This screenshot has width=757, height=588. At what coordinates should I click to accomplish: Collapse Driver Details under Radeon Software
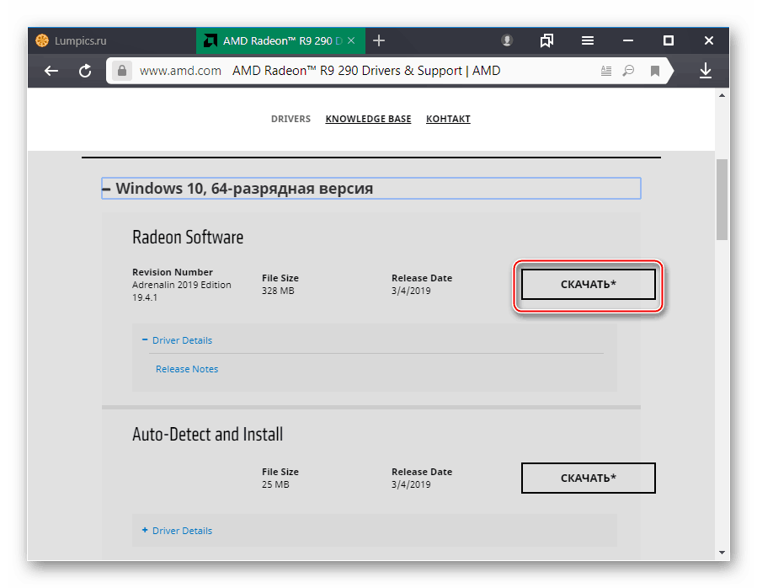177,340
